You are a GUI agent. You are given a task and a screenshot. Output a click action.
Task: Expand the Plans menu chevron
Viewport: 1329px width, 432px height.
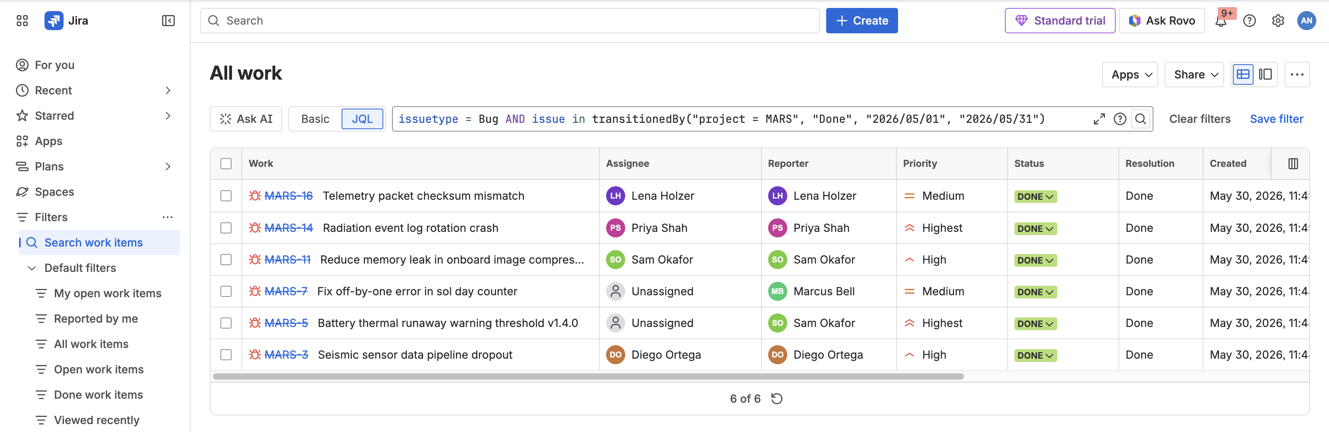(x=168, y=166)
